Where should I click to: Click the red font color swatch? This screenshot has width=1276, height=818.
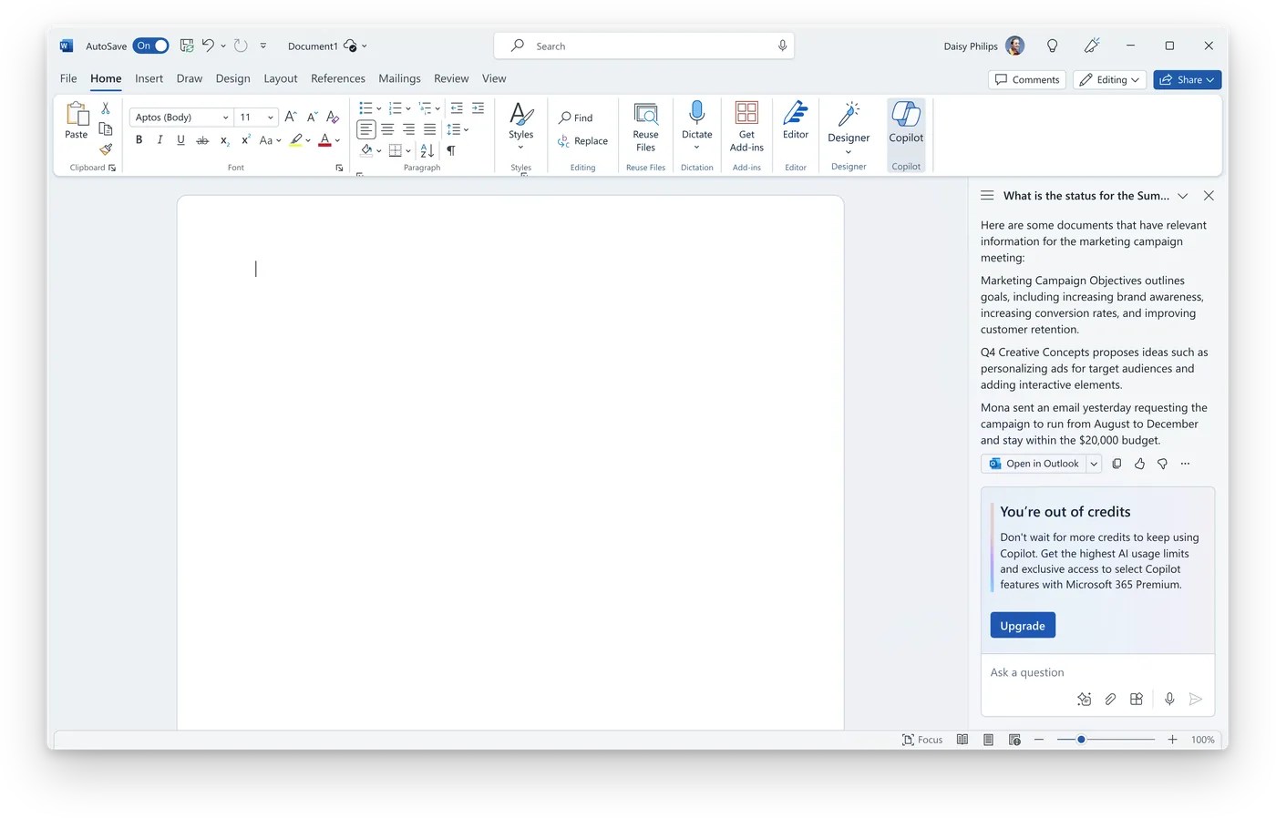[324, 140]
